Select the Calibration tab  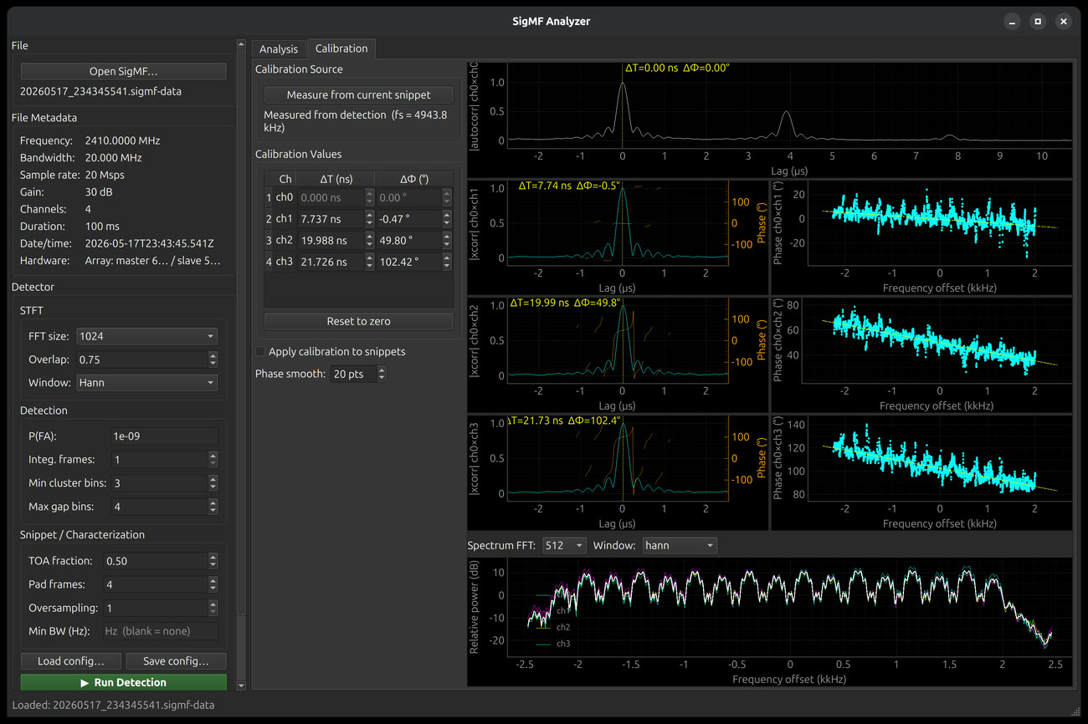coord(341,48)
